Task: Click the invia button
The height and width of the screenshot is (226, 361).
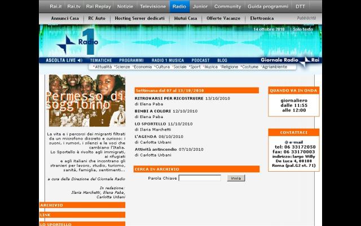Action: click(x=236, y=178)
